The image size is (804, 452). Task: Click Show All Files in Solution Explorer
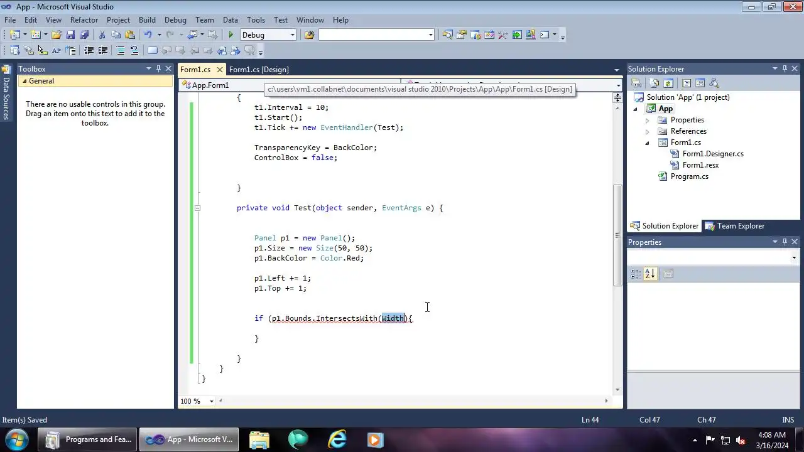pyautogui.click(x=655, y=83)
